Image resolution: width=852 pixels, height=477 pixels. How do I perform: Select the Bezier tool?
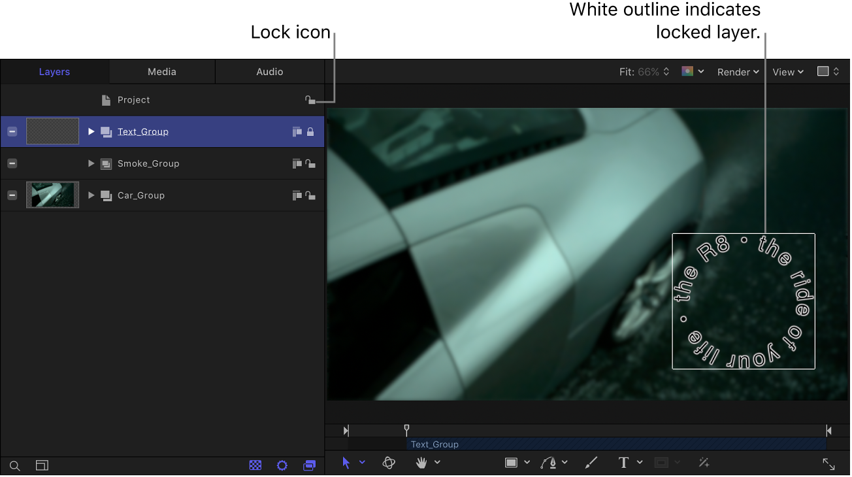click(549, 463)
